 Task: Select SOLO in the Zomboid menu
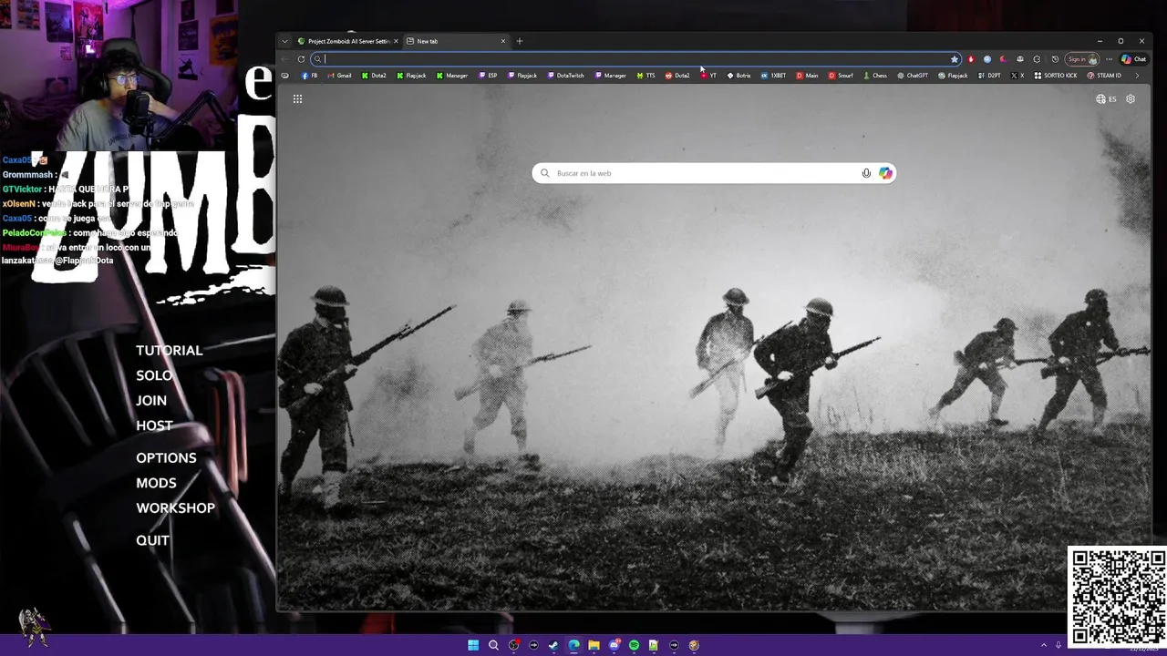tap(154, 375)
